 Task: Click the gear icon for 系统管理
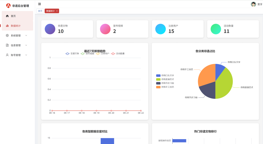pos(7,35)
